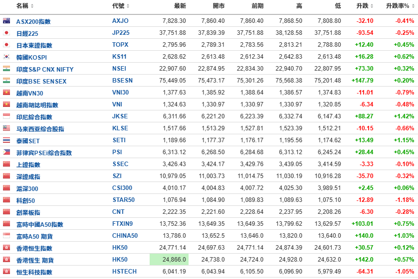The height and width of the screenshot is (279, 418).
Task: Click the Japan flag next to 日本東證指數
Action: click(6, 45)
